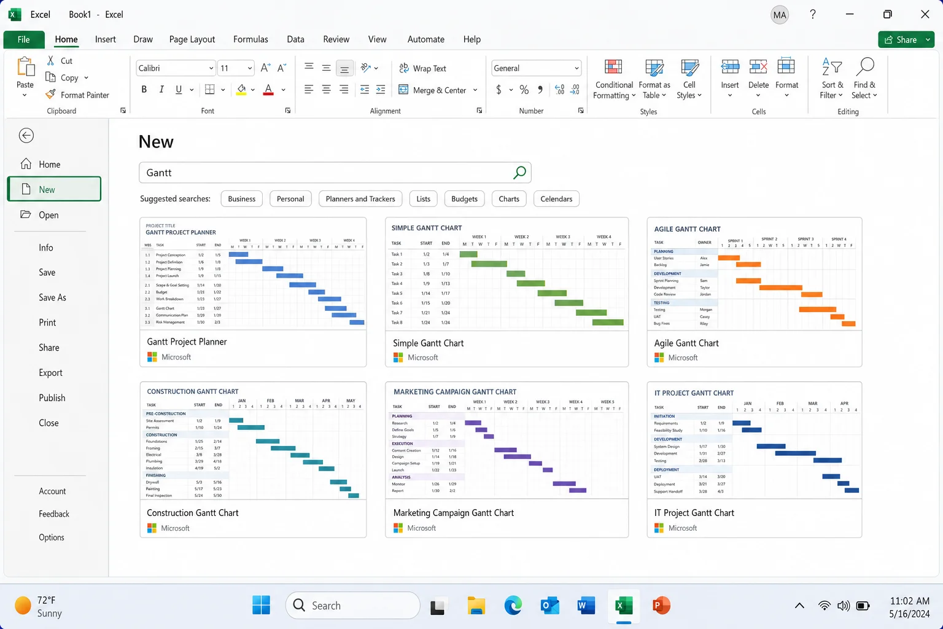Toggle Wrap Text
The image size is (943, 629).
pos(422,68)
